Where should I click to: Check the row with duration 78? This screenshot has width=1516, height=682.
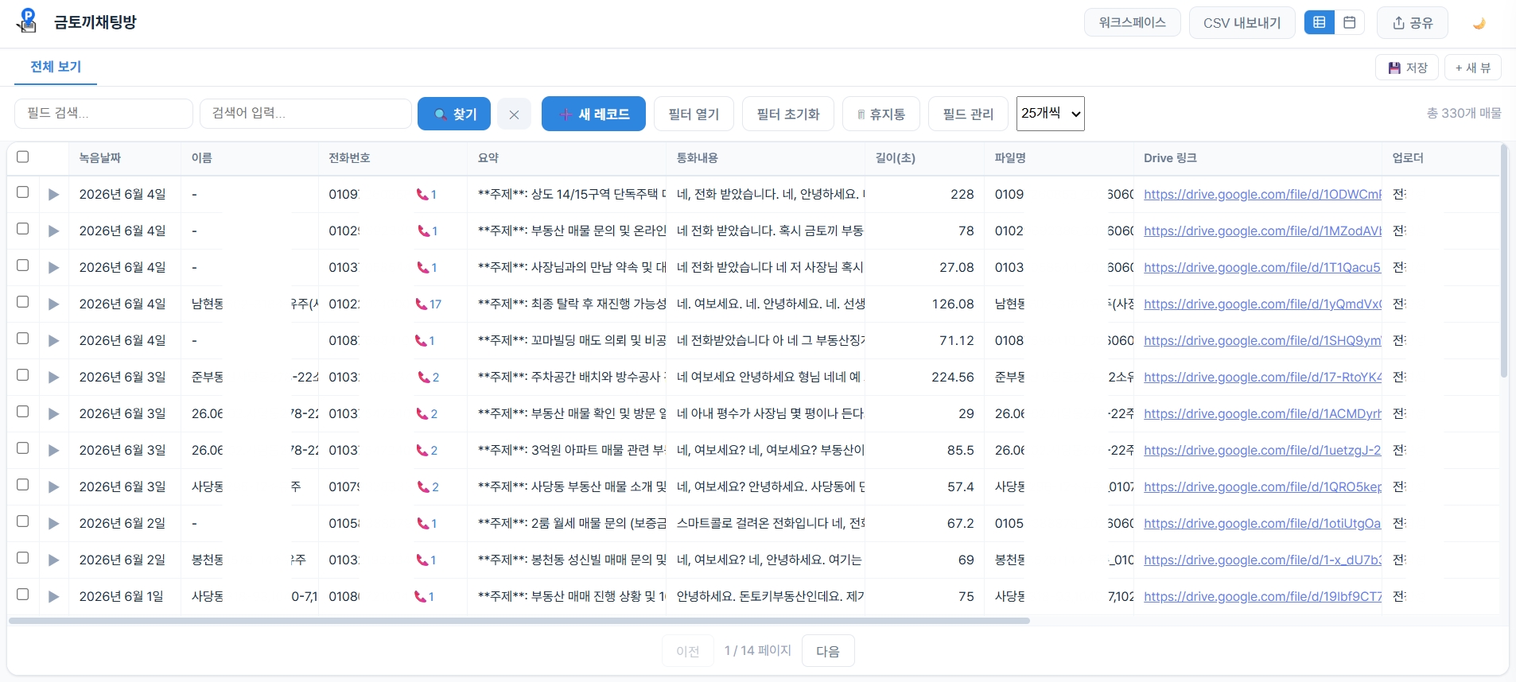point(23,229)
